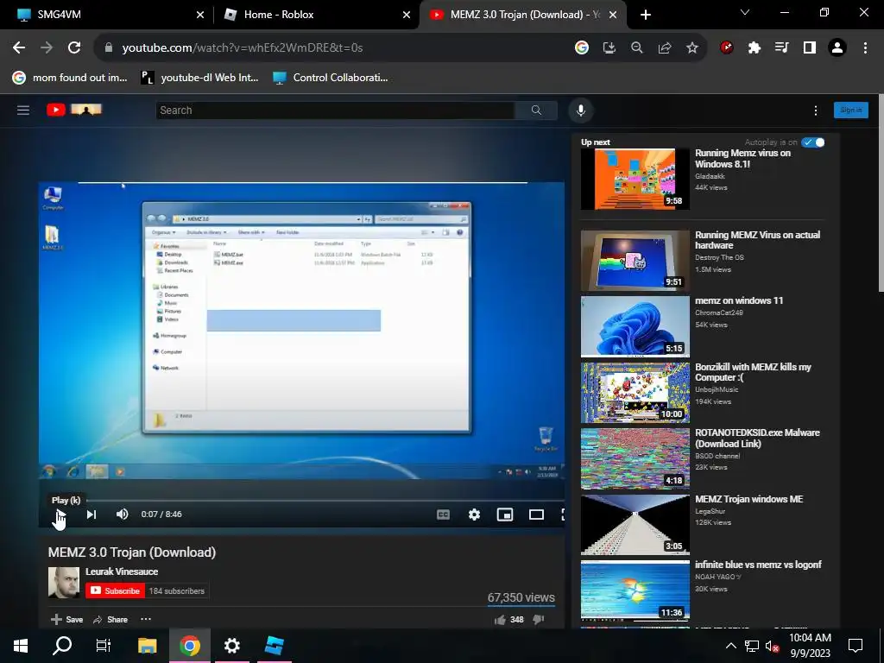
Task: Open Control Collaborati... bookmark
Action: pos(331,78)
